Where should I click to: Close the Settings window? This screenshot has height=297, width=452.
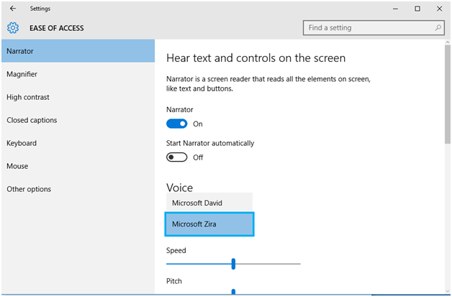439,9
